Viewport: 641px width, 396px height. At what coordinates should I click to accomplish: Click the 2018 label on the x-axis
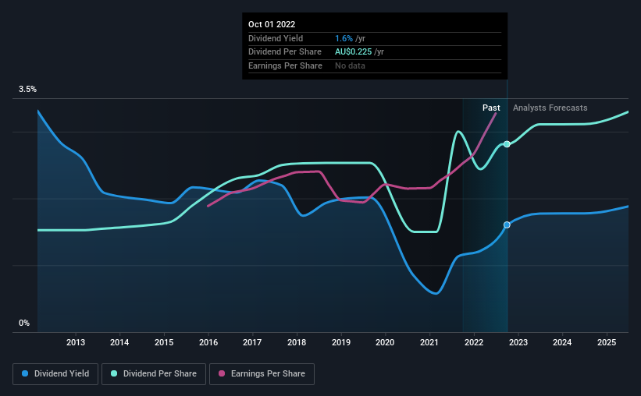(x=297, y=343)
